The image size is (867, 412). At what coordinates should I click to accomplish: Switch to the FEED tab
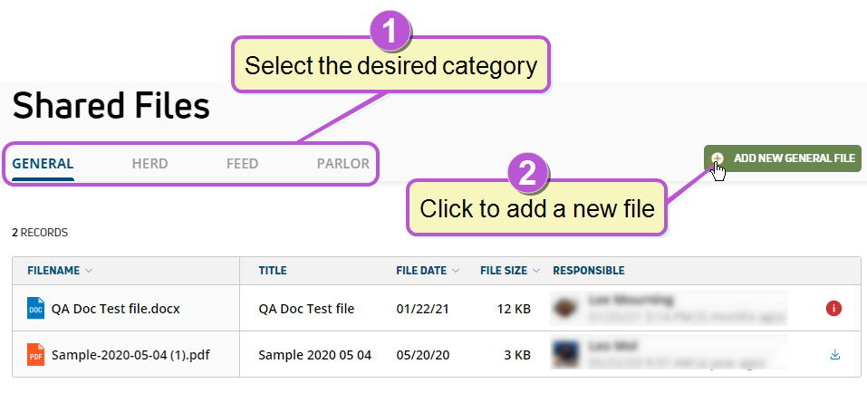click(242, 164)
